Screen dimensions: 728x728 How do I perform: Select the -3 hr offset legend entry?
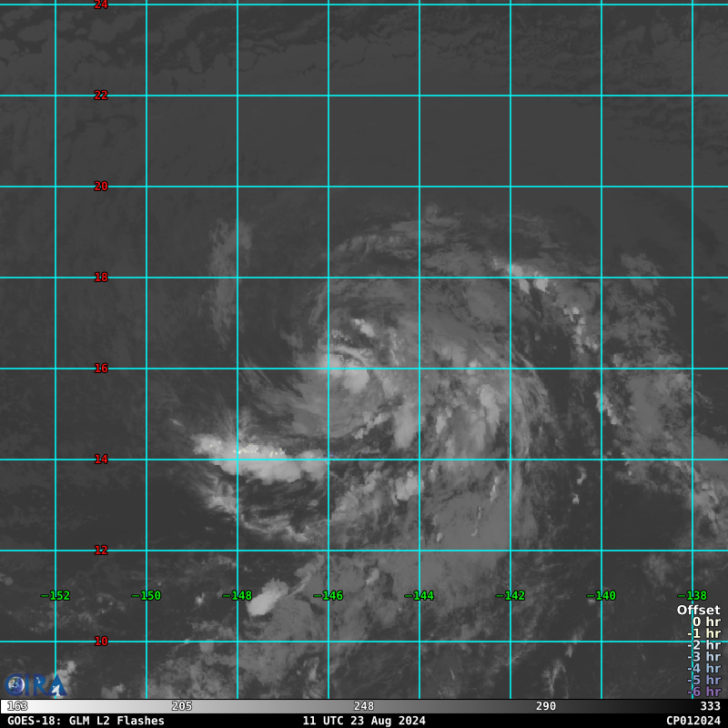tap(703, 657)
